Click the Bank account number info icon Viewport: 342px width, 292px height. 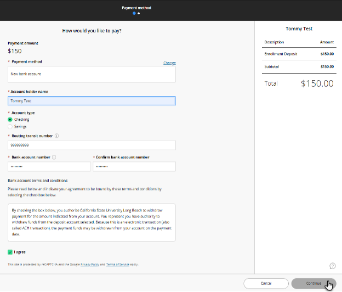coord(54,157)
